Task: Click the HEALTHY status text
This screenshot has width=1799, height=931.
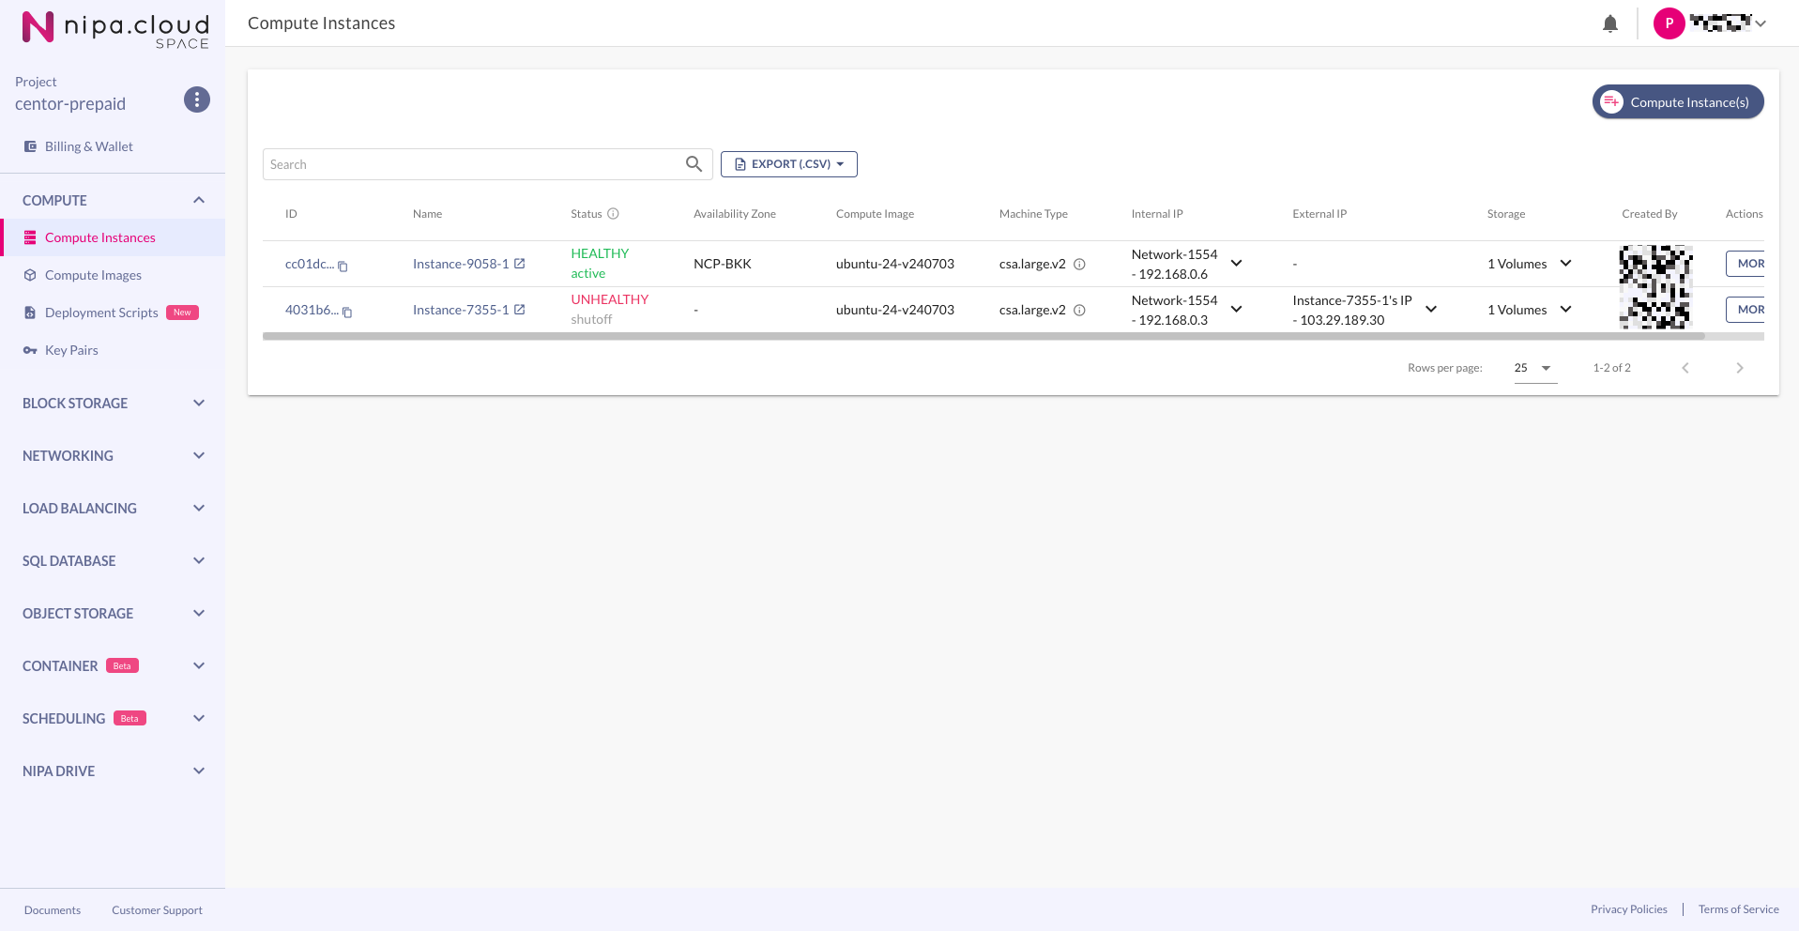Action: pyautogui.click(x=600, y=253)
